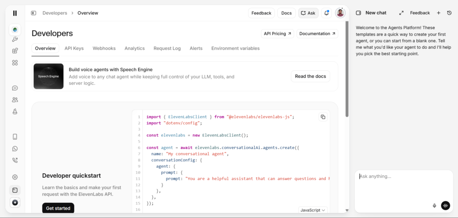The width and height of the screenshot is (458, 218).
Task: Open the blocks integrations icon in sidebar
Action: [15, 51]
